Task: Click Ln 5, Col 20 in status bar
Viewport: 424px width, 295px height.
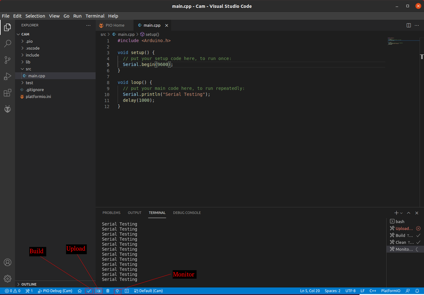Action: [x=310, y=291]
